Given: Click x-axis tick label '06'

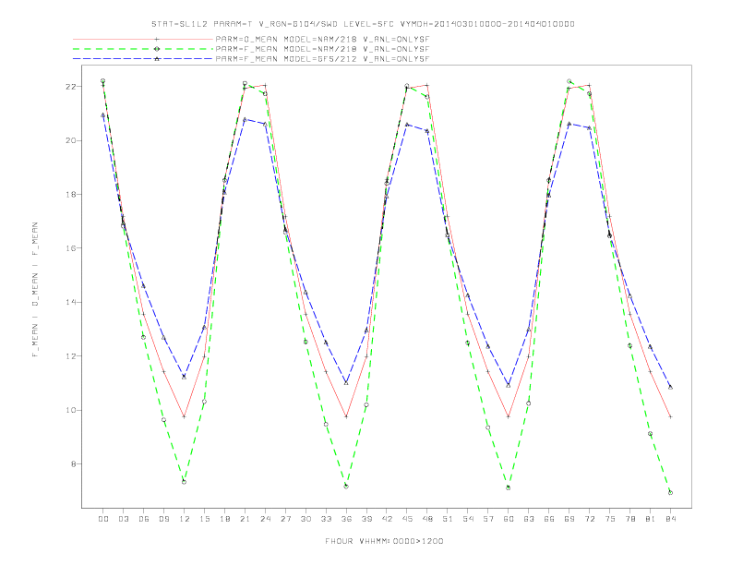Looking at the screenshot, I should coord(144,519).
